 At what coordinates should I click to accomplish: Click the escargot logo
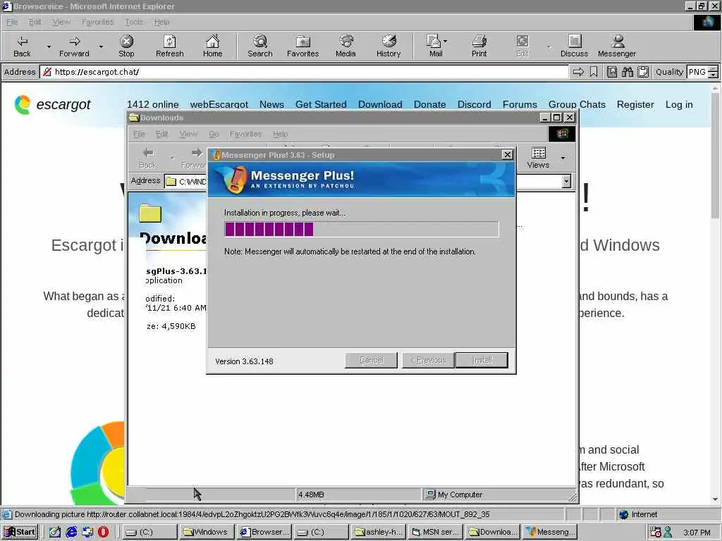[x=52, y=104]
